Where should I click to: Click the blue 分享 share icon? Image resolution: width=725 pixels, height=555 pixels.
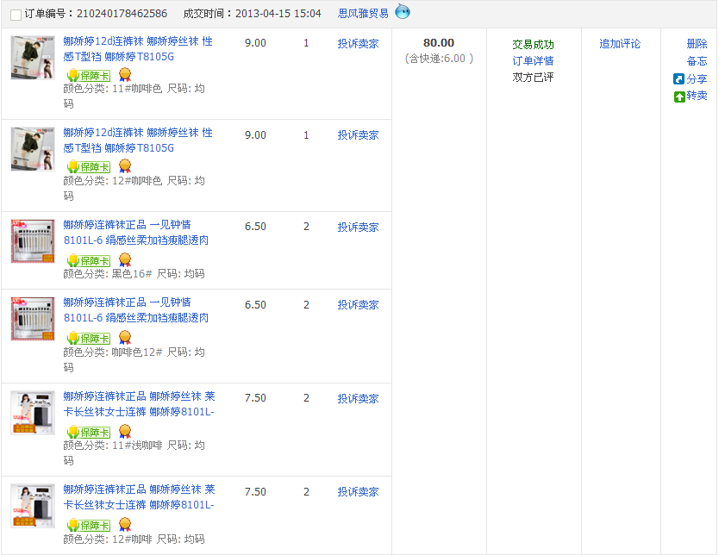pos(678,79)
